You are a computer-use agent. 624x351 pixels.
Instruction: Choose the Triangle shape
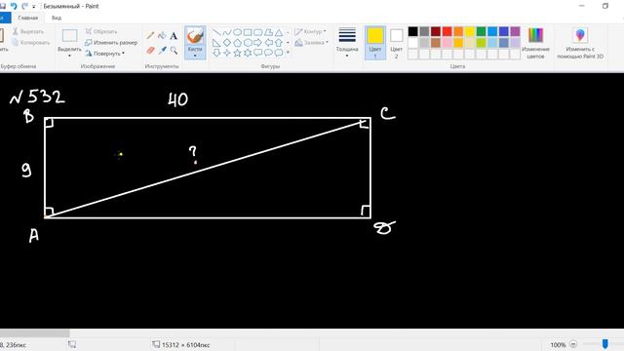[279, 32]
